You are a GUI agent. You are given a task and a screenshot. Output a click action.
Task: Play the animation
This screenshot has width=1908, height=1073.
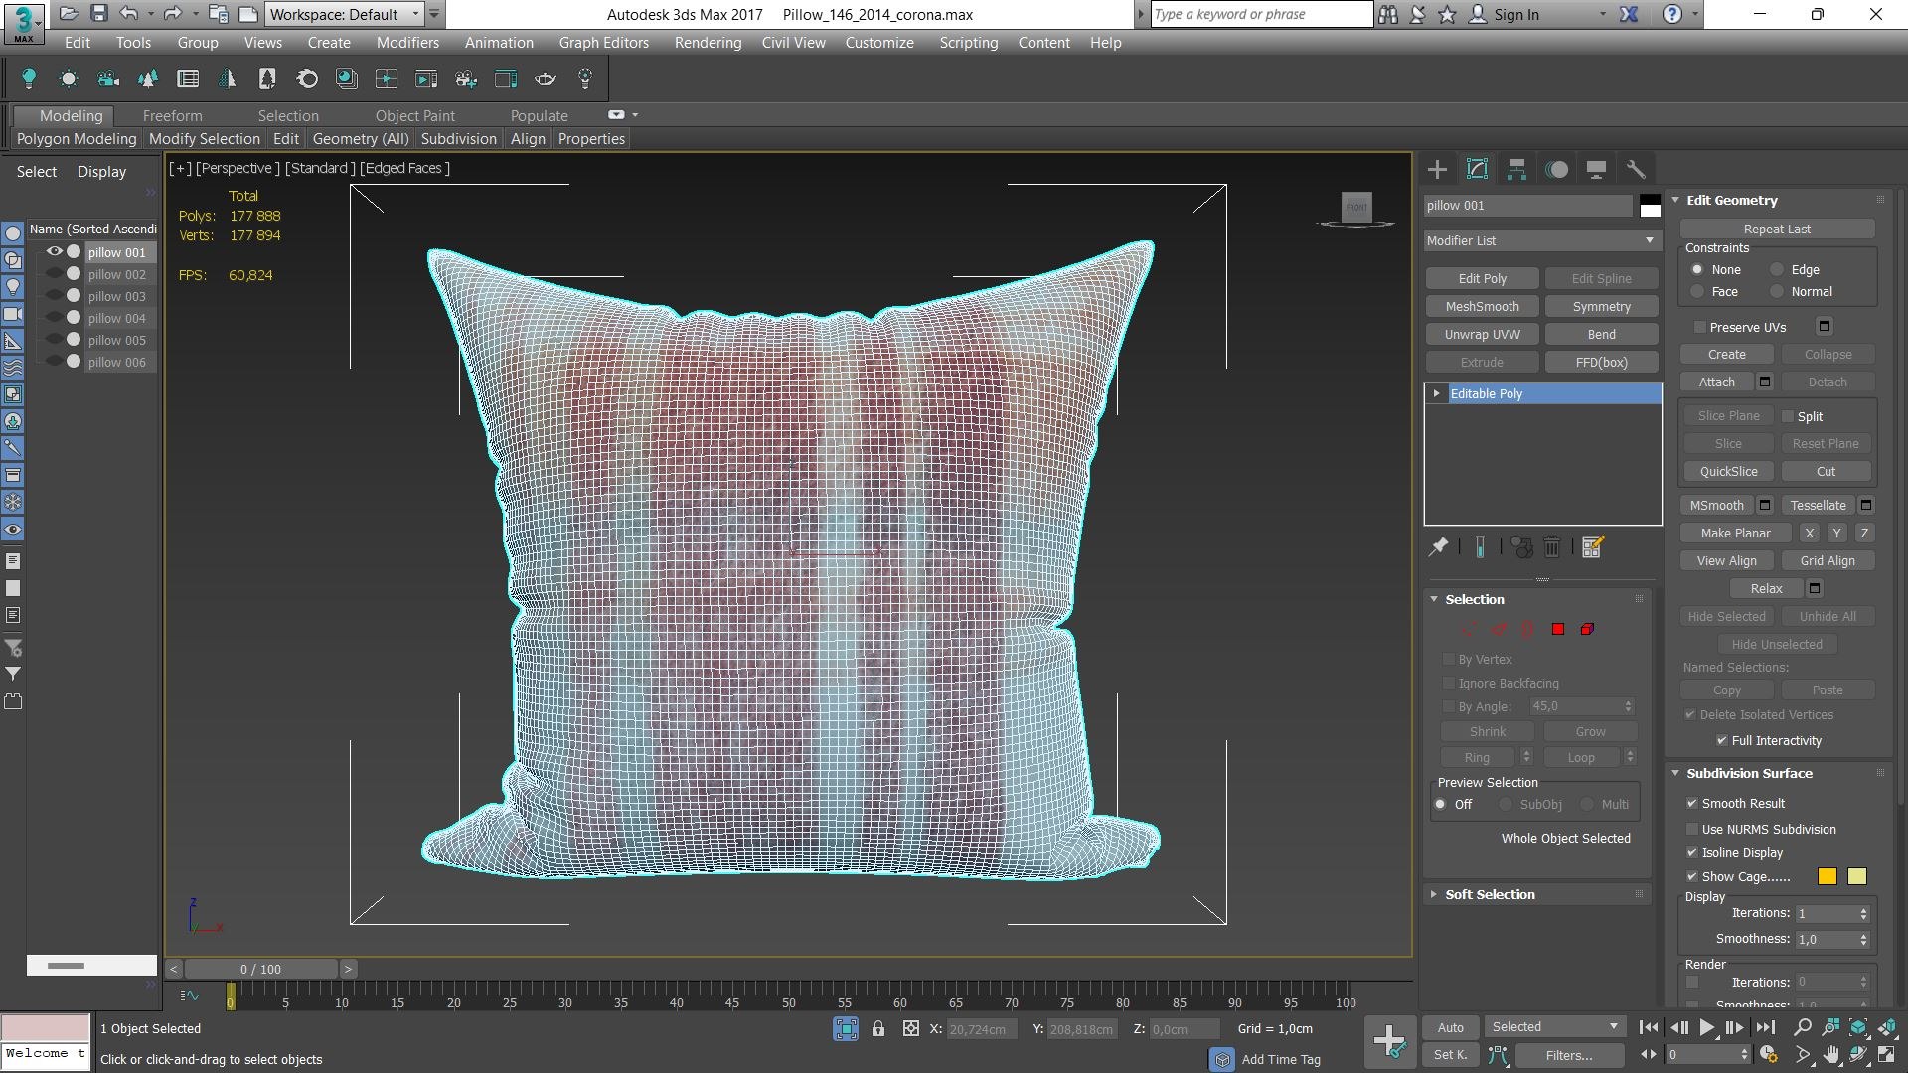coord(1706,1028)
